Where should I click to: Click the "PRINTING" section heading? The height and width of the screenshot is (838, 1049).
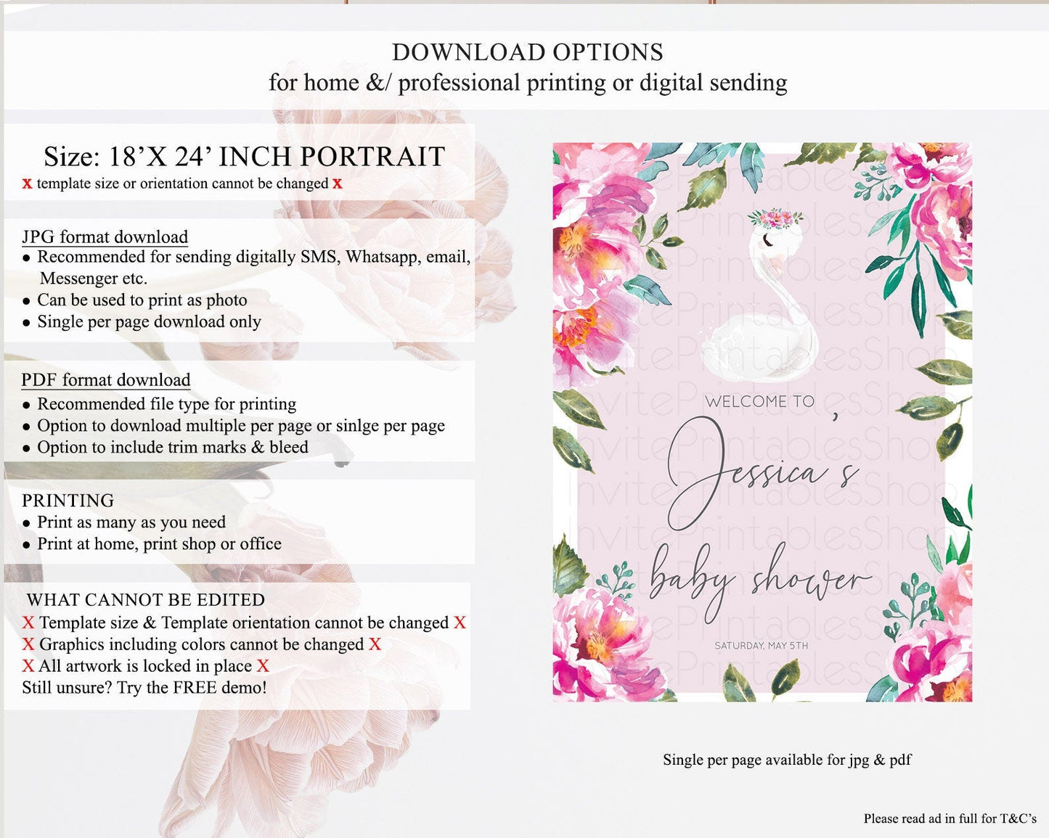pos(68,501)
